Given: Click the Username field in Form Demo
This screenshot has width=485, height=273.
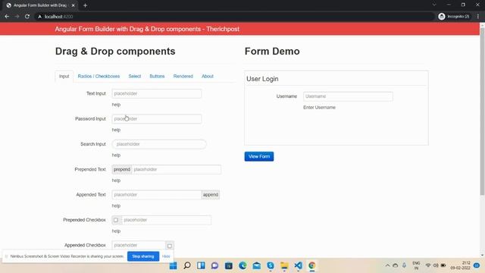Looking at the screenshot, I should point(348,96).
